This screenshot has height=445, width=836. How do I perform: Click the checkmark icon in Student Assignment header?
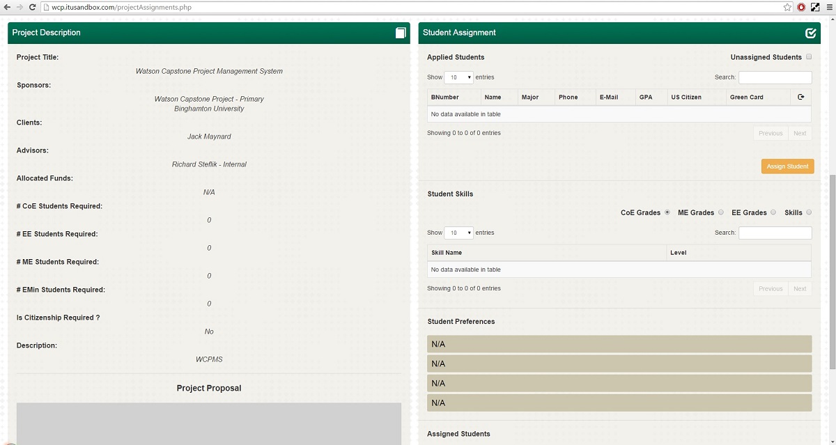pos(810,33)
